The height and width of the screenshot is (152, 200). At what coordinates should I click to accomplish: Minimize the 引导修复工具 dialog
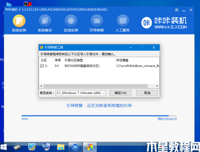(131, 47)
